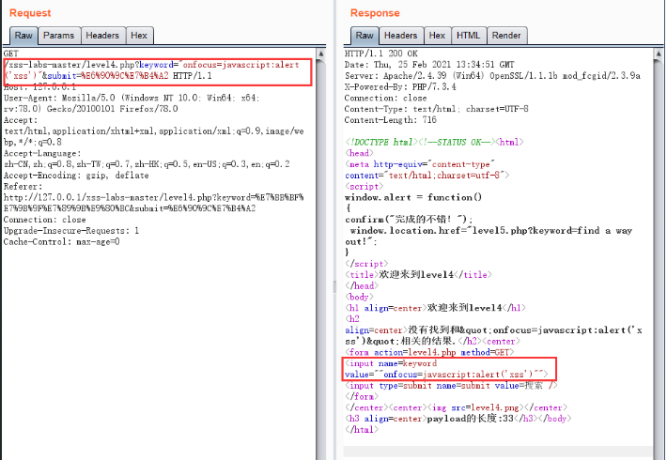The width and height of the screenshot is (667, 460).
Task: Click the form action=level4.php line
Action: pos(429,352)
